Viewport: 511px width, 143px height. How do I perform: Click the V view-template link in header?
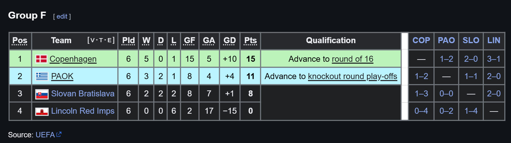(92, 40)
